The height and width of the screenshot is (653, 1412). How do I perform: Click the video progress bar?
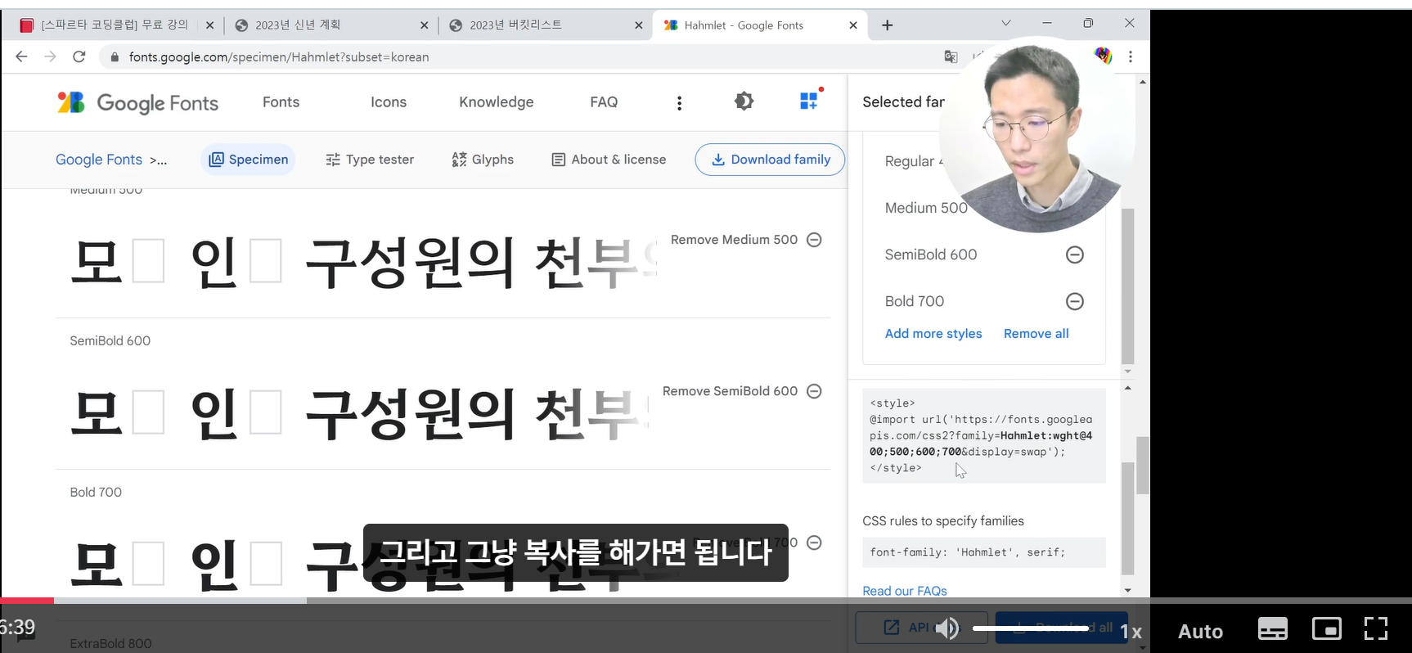pos(706,601)
